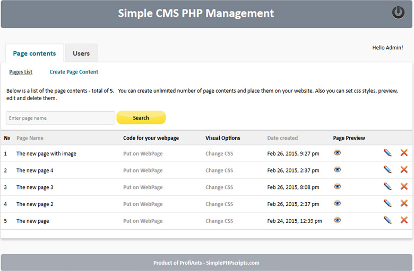Delete 'The new page with image' red X
The width and height of the screenshot is (414, 271).
click(x=404, y=152)
